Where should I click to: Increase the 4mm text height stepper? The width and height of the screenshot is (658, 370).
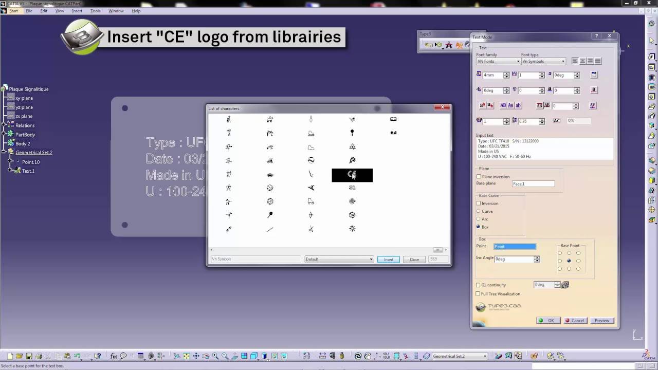506,73
